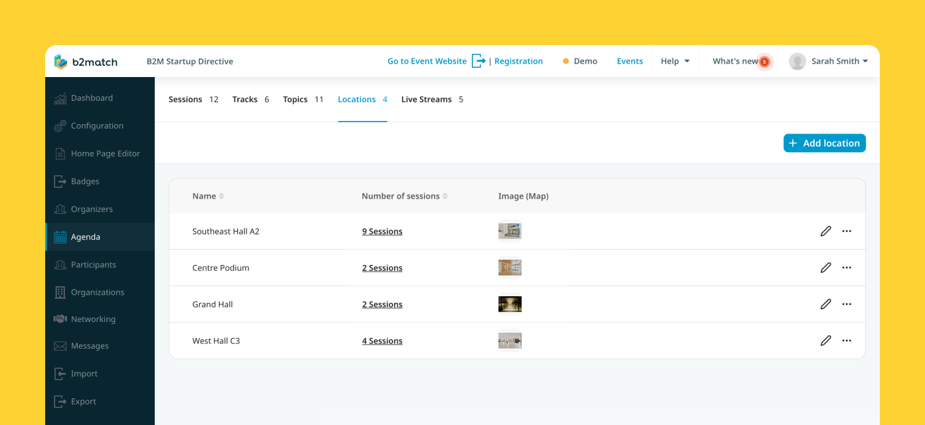Click the Configuration gears icon
Screen dimensions: 925x425
pyautogui.click(x=60, y=126)
